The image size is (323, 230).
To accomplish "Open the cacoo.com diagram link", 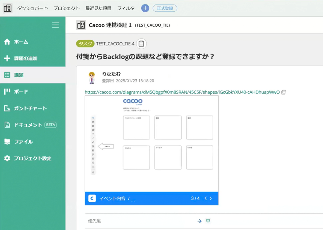I will [x=182, y=92].
